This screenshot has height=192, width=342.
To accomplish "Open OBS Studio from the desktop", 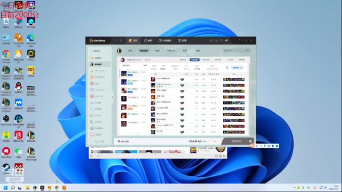I will (x=6, y=120).
